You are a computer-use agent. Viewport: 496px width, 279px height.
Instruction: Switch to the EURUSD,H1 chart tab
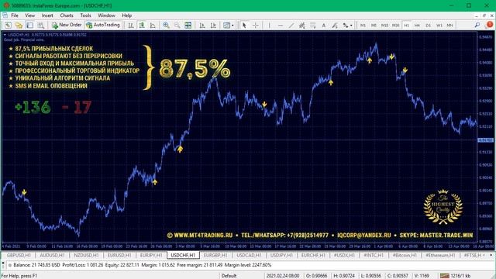point(119,255)
